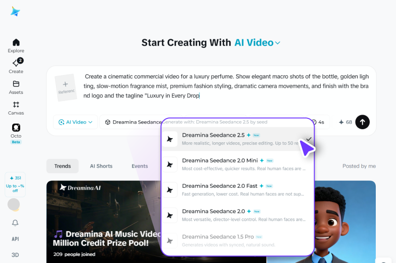
Task: Click the 'Up to -% off' promo text
Action: (15, 188)
